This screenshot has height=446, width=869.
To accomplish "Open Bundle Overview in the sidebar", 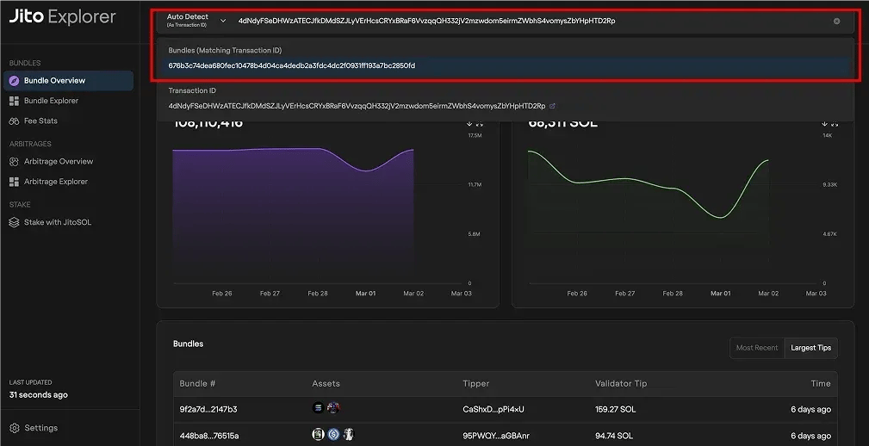I will pos(68,80).
